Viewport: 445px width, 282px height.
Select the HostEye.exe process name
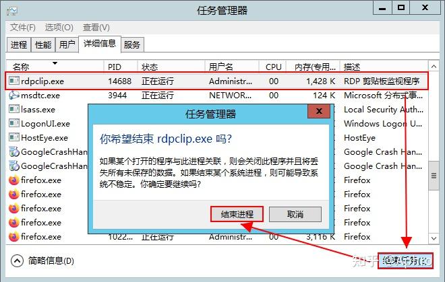click(x=44, y=138)
